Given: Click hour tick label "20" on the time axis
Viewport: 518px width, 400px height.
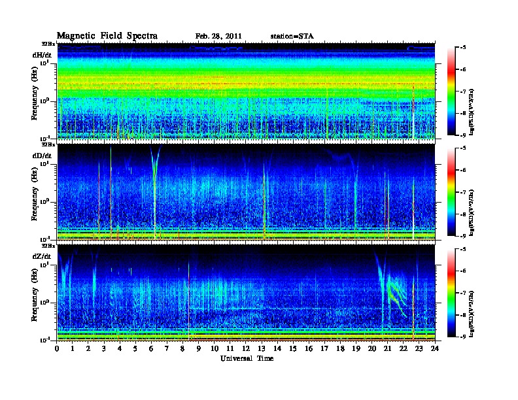Looking at the screenshot, I should 372,348.
